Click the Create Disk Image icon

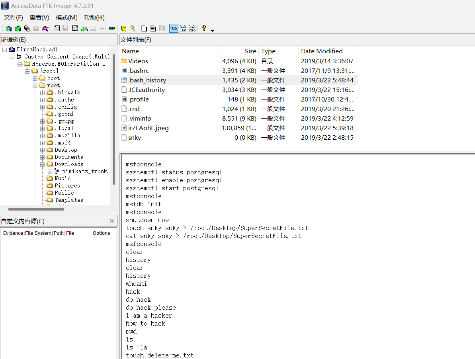(x=57, y=28)
